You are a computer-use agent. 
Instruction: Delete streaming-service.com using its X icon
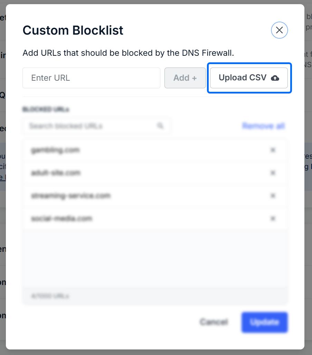(273, 196)
